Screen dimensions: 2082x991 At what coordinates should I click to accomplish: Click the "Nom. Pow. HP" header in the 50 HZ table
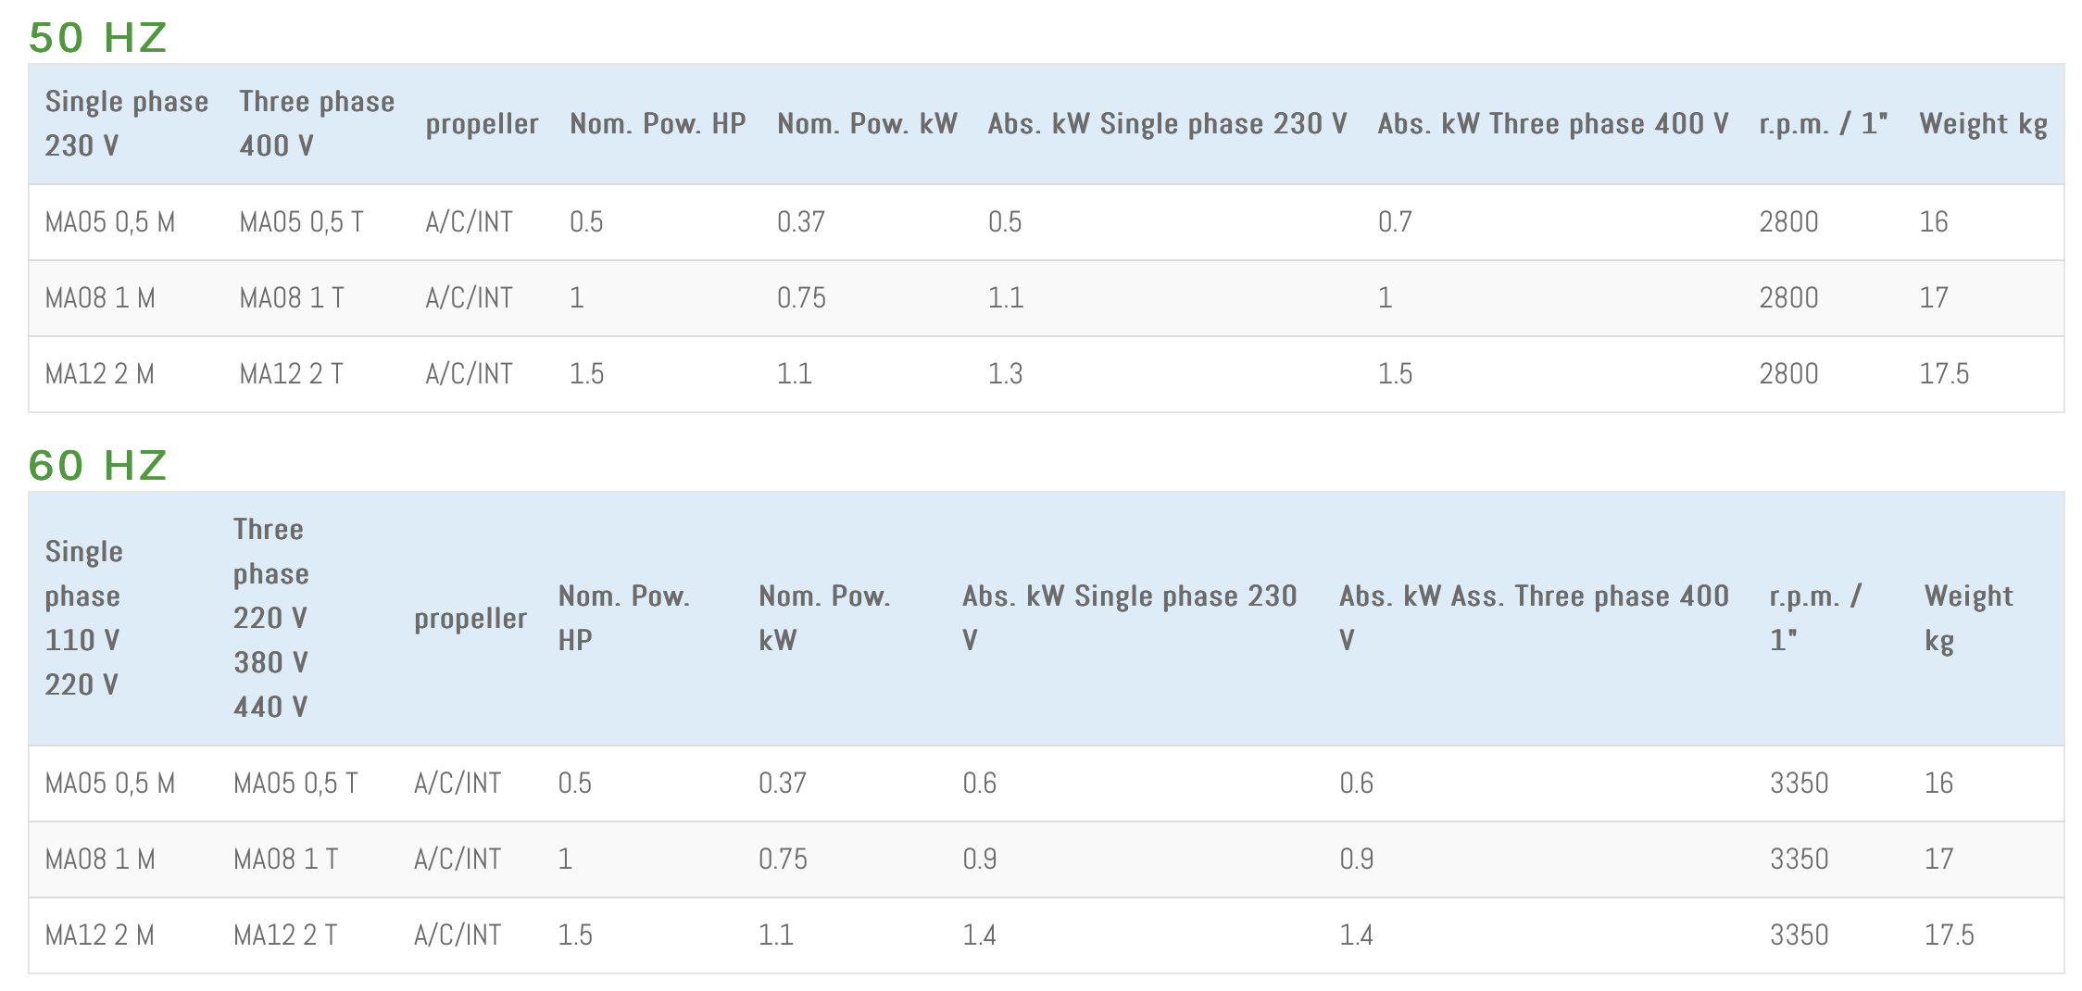point(658,124)
